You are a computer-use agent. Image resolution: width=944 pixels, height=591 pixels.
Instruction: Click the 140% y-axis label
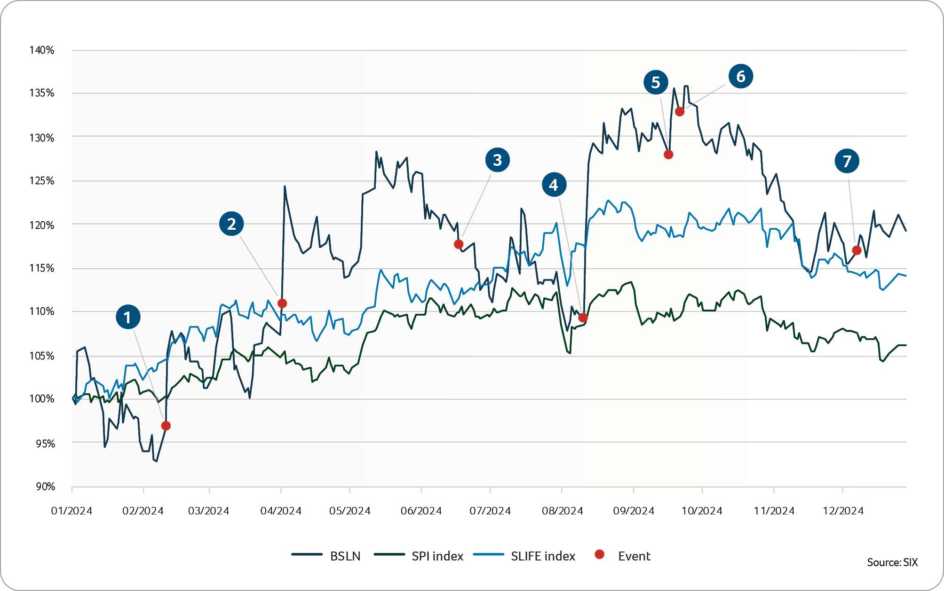point(42,50)
